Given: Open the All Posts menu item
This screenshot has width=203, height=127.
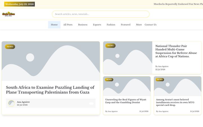Looking at the screenshot, I should pyautogui.click(x=68, y=25).
